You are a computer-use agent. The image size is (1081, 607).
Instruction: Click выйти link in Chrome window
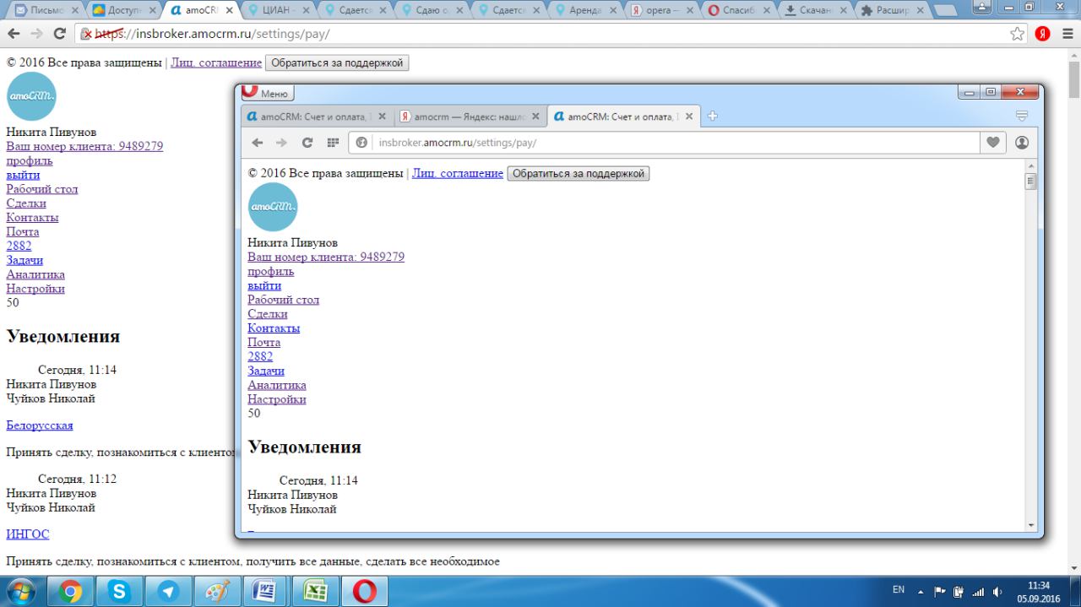click(23, 175)
